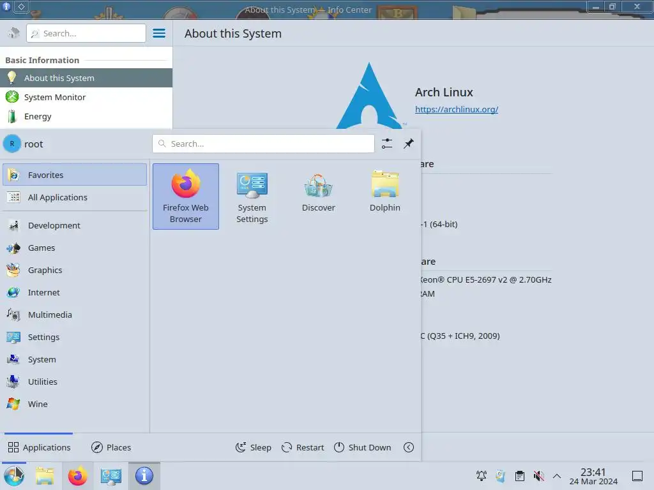Viewport: 654px width, 490px height.
Task: Open Info Center hamburger menu
Action: pos(159,33)
